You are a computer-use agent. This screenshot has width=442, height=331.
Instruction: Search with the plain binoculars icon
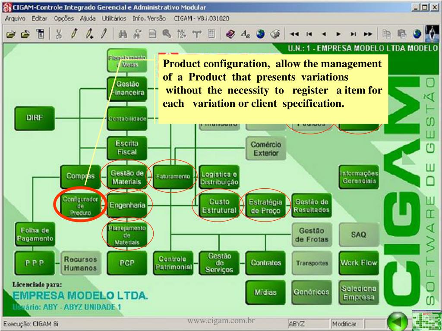[x=123, y=34]
